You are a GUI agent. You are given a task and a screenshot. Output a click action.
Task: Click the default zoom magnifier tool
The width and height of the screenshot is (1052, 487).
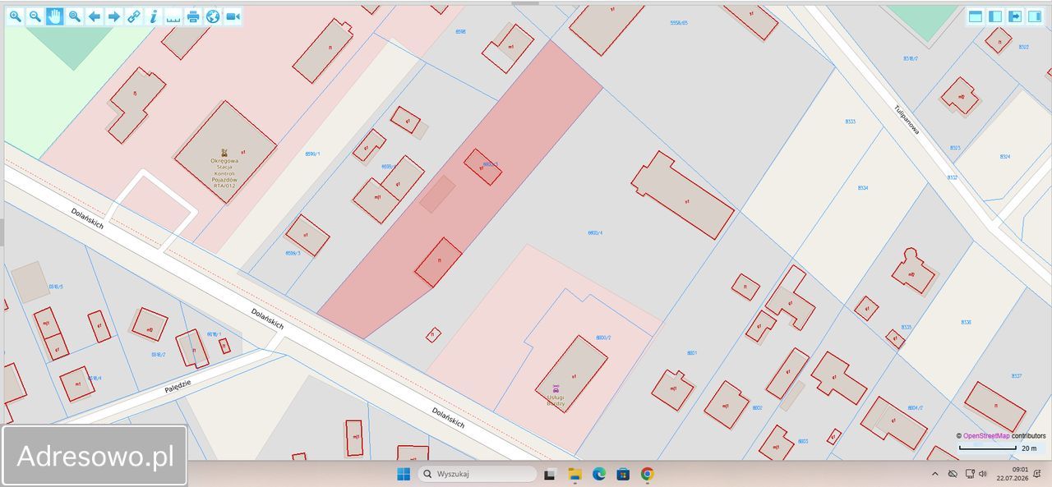point(75,16)
